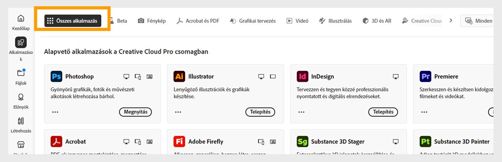Click the InDesign app title
The image size is (502, 162).
[323, 77]
